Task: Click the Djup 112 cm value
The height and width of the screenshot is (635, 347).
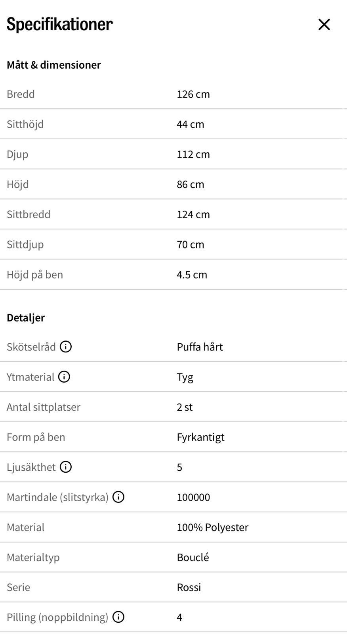Action: coord(193,154)
